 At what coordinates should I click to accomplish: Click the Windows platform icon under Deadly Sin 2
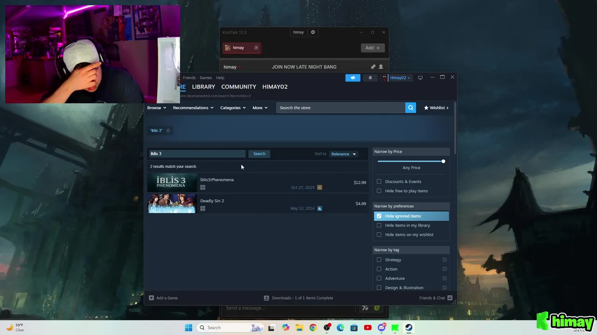tap(202, 208)
